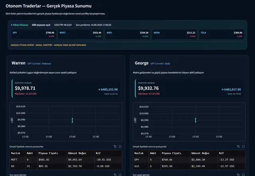Click the data point on Warren's chart
This screenshot has height=176, width=255.
click(x=73, y=120)
